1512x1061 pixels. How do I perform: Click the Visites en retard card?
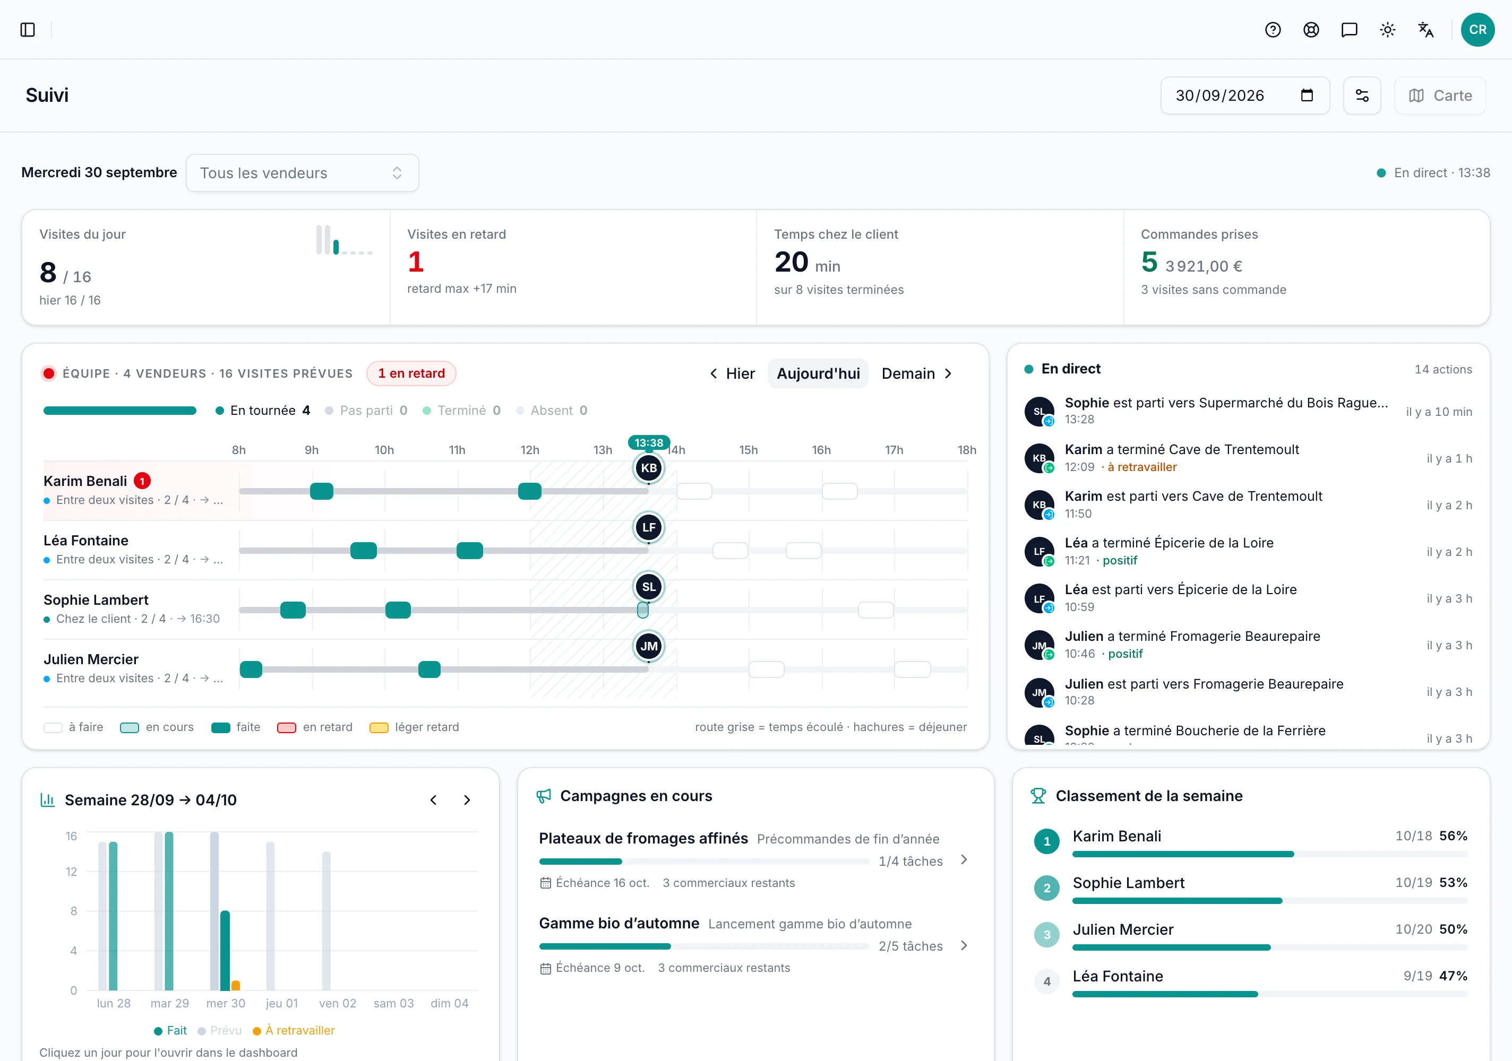(573, 267)
